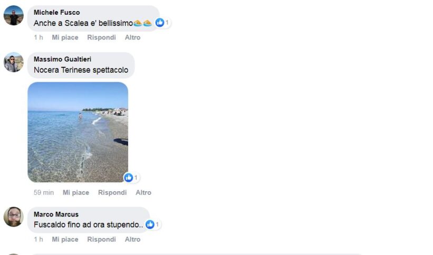Open Altro options for Massimo Gualtieri's comment
433x255 pixels.
click(x=143, y=193)
